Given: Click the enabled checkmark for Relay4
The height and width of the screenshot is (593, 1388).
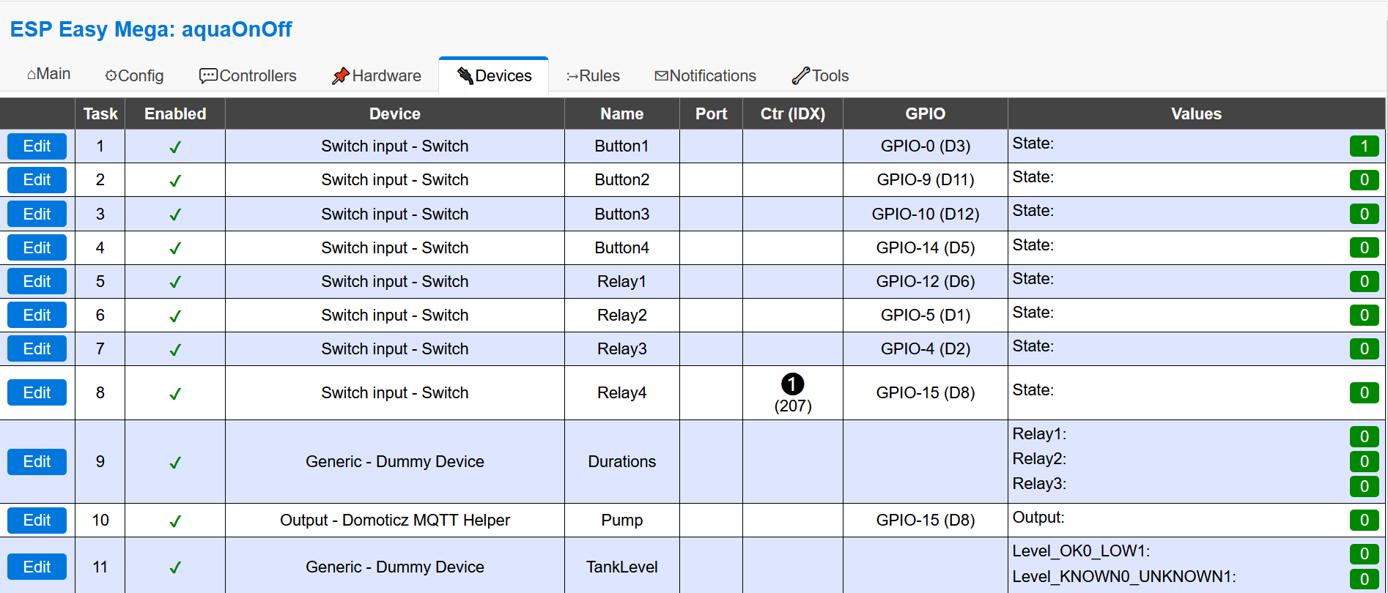Looking at the screenshot, I should point(175,393).
